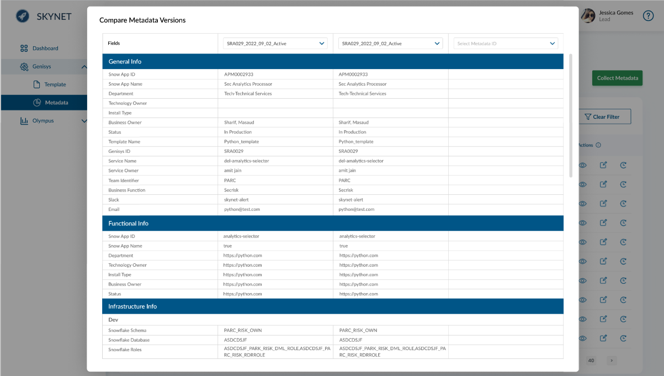Click the Business Function field label
Image resolution: width=664 pixels, height=376 pixels.
[127, 190]
